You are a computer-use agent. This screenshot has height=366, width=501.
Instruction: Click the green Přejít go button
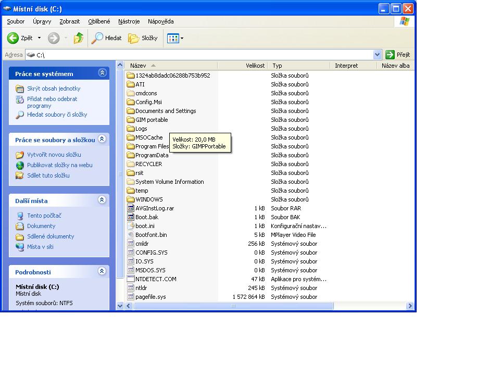coord(398,55)
